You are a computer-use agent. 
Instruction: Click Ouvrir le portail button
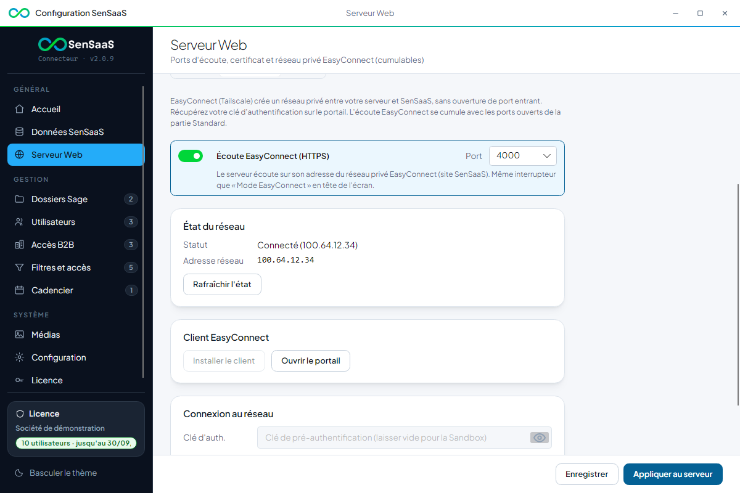pos(311,361)
